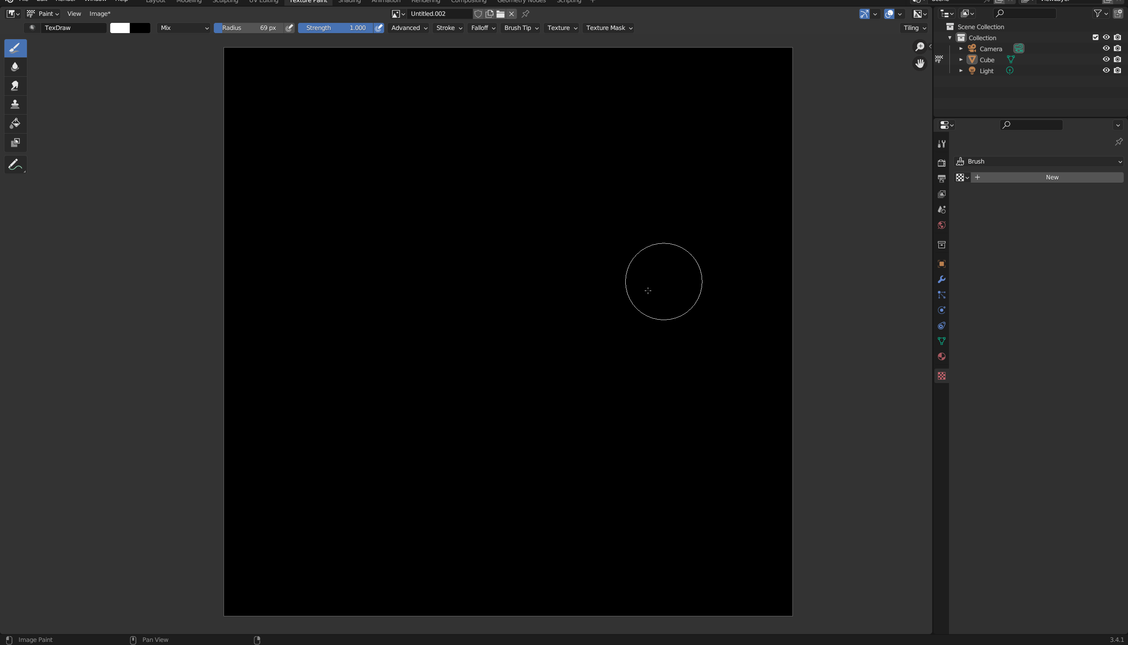Open the Tiling dropdown in the header
Screen dimensions: 1128x645
tap(914, 28)
